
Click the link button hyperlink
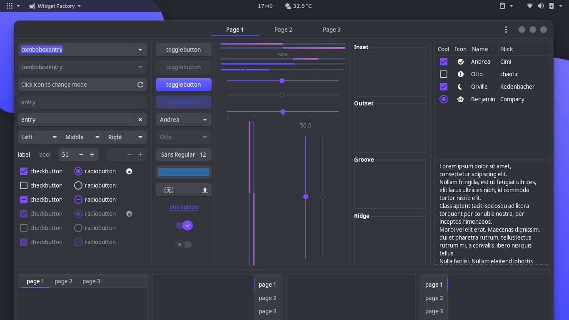(x=184, y=207)
